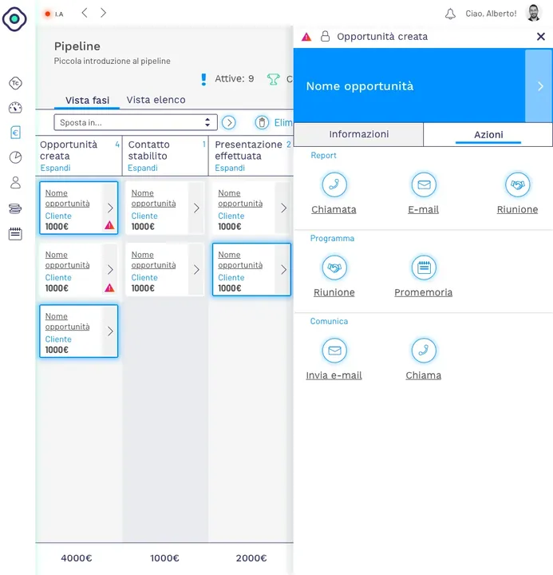Viewport: 553px width, 575px height.
Task: Open the Informazioni tab
Action: click(x=359, y=134)
